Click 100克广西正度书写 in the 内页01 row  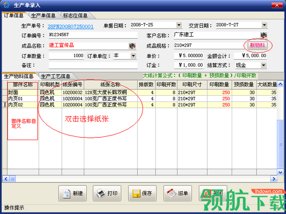(x=111, y=99)
